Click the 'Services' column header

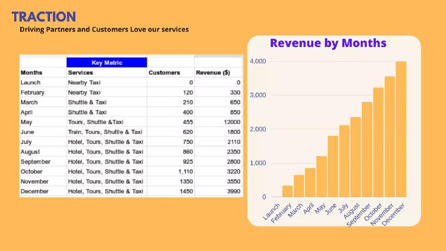80,73
